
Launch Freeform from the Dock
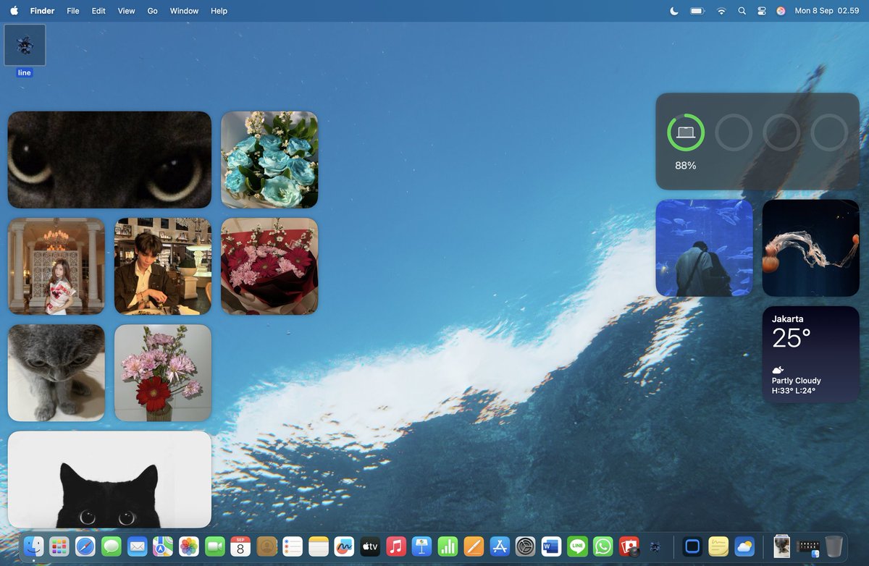click(x=344, y=546)
